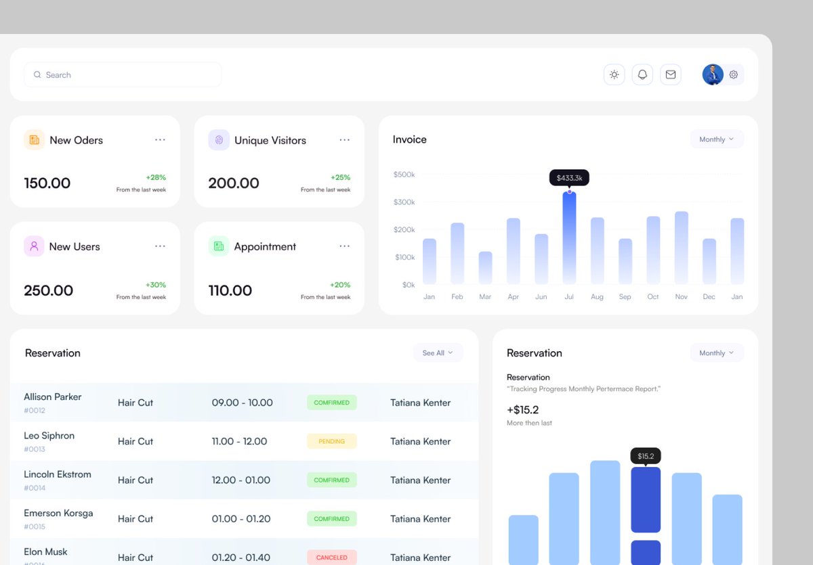Click the CANCELED badge for Elon Musk
This screenshot has height=565, width=813.
[x=332, y=558]
